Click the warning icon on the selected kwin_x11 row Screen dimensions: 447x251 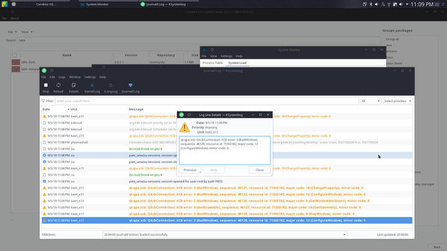44,220
